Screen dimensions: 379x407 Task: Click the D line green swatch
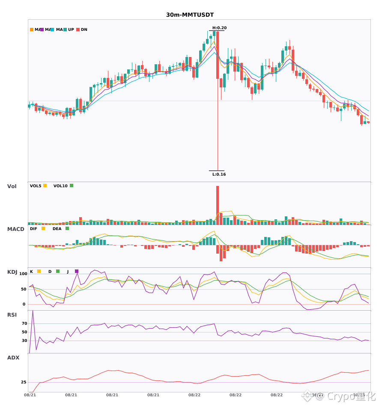click(x=58, y=271)
